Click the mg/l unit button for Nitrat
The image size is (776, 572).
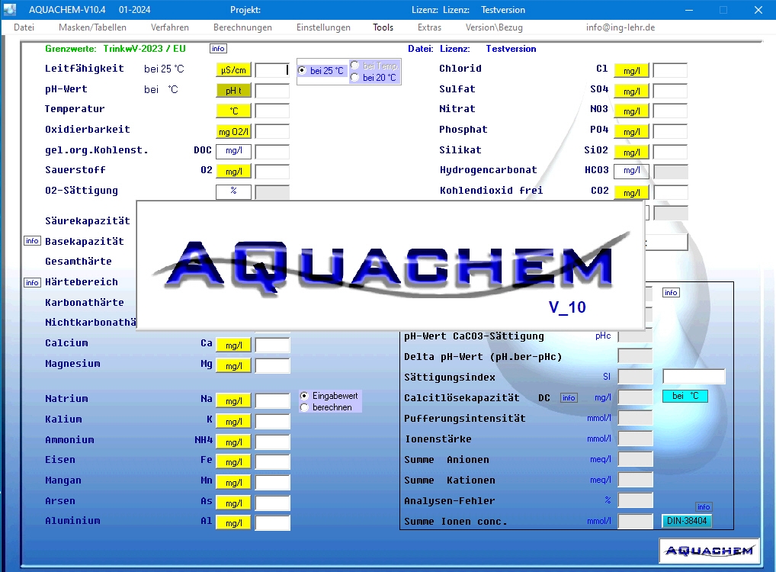point(631,111)
